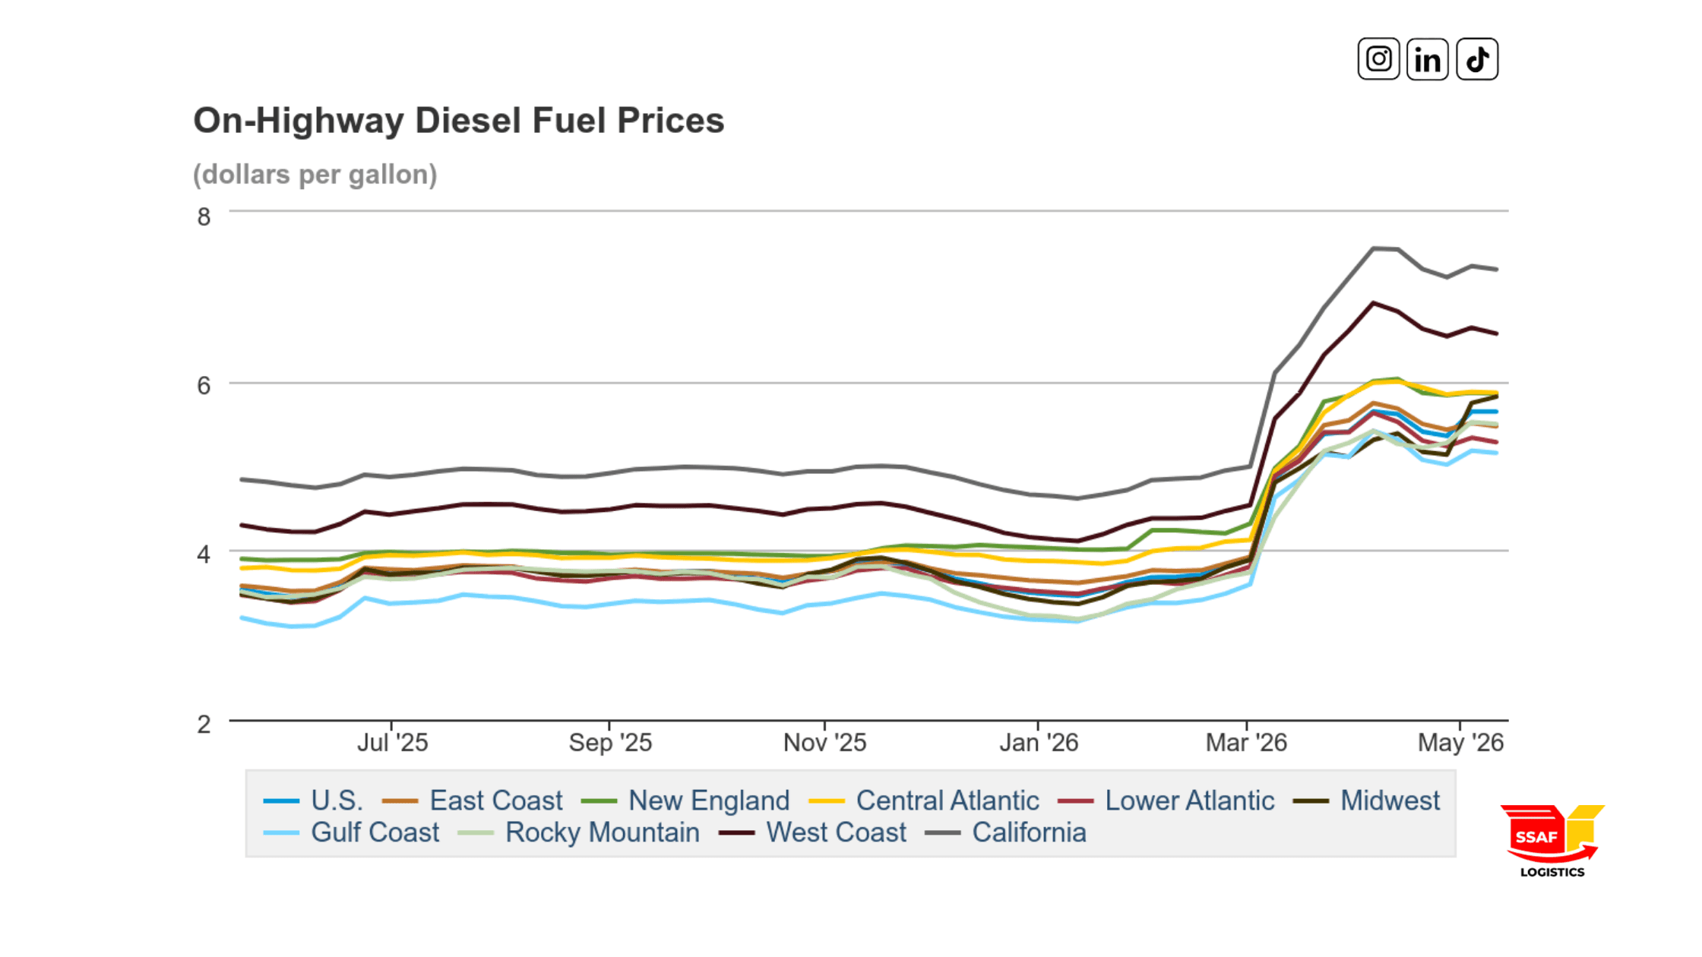
Task: Toggle Central Atlantic legend entry
Action: click(924, 801)
